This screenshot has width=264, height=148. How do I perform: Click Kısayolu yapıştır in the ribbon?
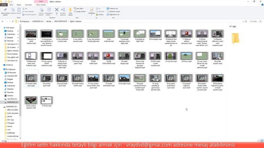[x=29, y=15]
